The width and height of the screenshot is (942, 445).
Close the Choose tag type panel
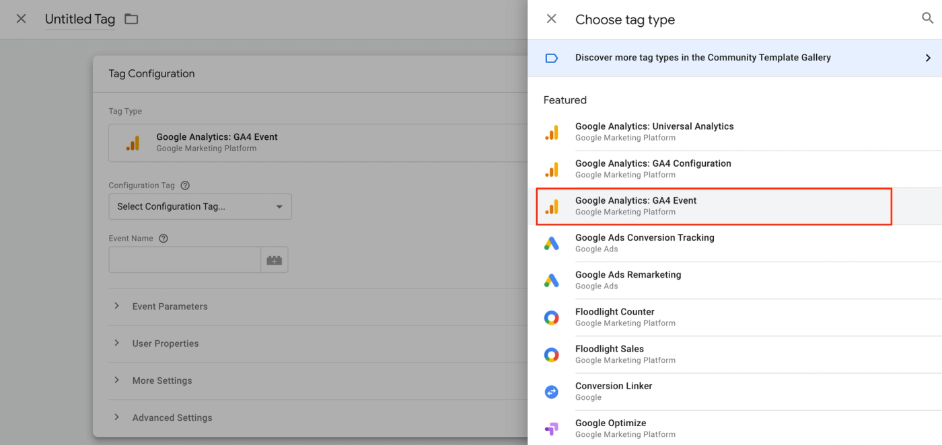pos(551,19)
